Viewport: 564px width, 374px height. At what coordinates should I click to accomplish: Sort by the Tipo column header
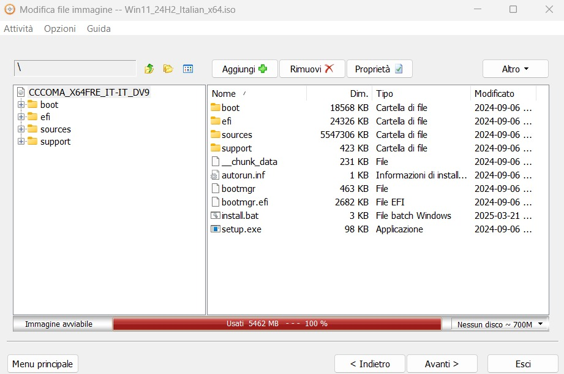421,94
